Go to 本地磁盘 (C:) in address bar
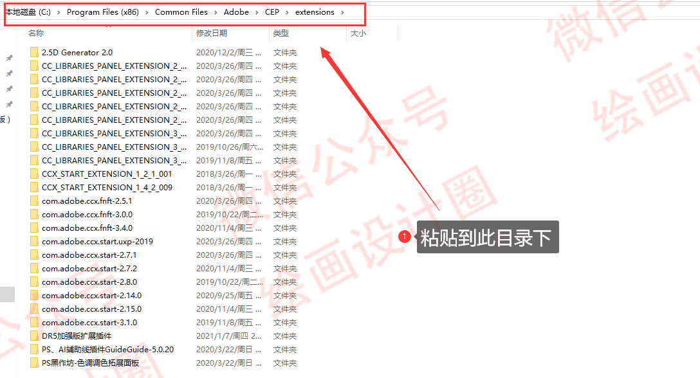700x378 pixels. point(28,12)
